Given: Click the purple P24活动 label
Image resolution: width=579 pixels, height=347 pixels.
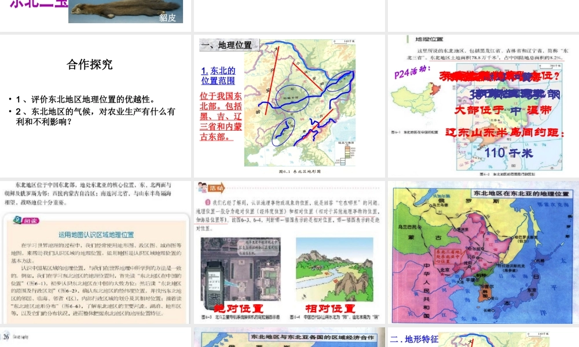Looking at the screenshot, I should point(412,73).
